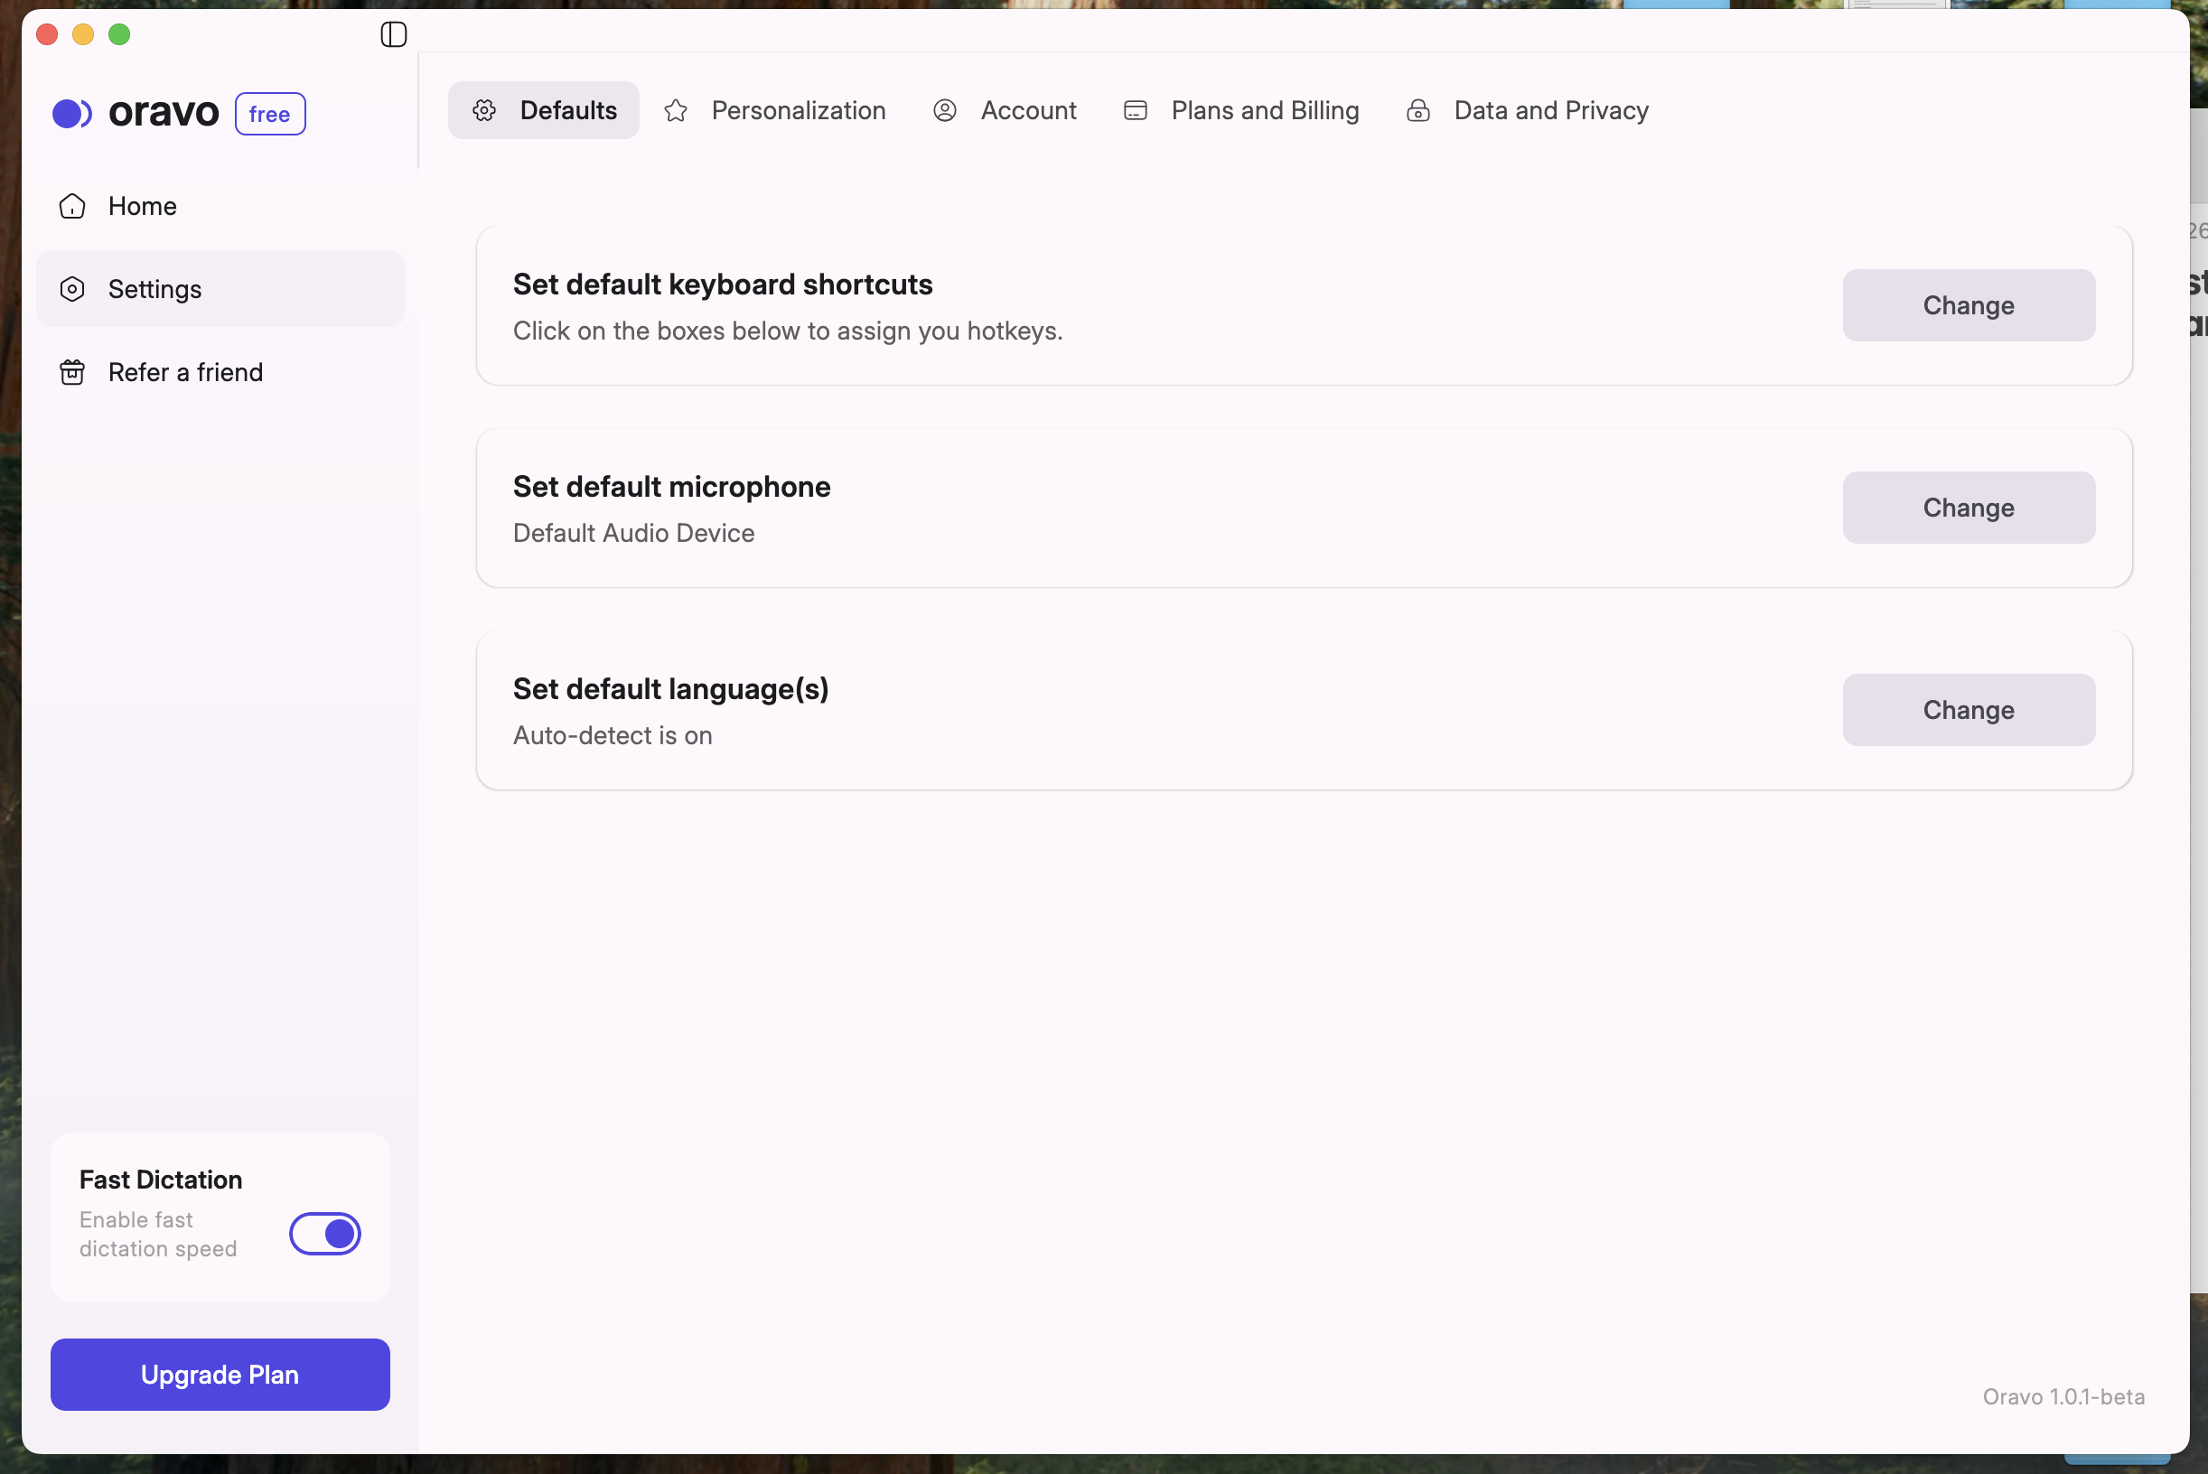Click the Settings hexagon icon
Screen dimensions: 2208x1474
click(72, 290)
